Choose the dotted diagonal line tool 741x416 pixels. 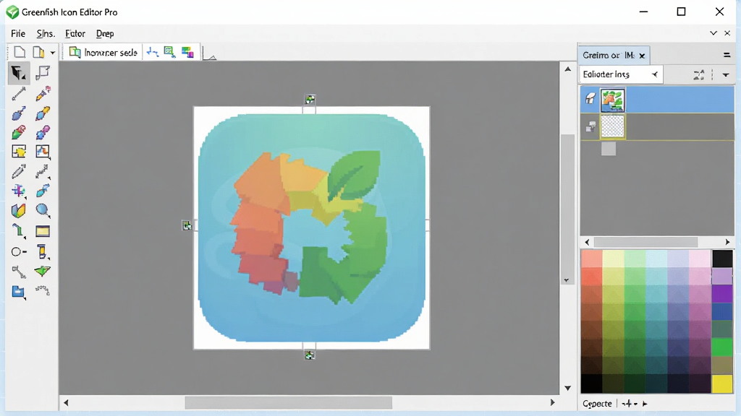click(43, 171)
